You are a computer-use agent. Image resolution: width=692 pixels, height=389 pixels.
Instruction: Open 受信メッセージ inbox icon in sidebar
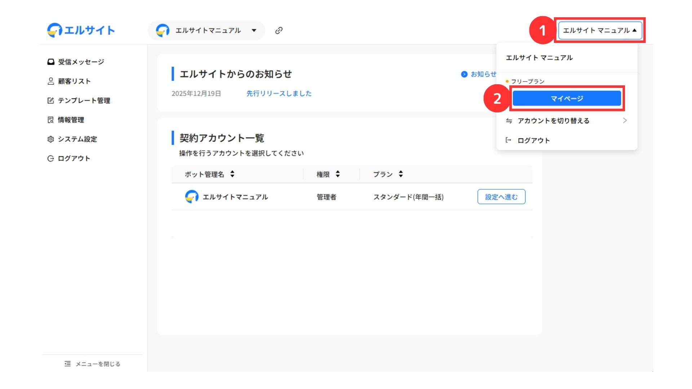tap(51, 62)
